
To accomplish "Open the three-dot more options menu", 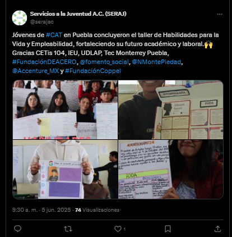I will (220, 14).
